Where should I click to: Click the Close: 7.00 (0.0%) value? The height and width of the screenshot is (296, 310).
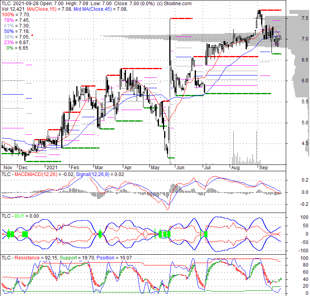pyautogui.click(x=134, y=4)
